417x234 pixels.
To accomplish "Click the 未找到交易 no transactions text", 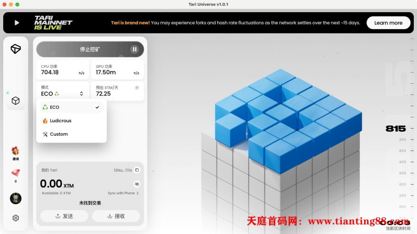I will (90, 203).
